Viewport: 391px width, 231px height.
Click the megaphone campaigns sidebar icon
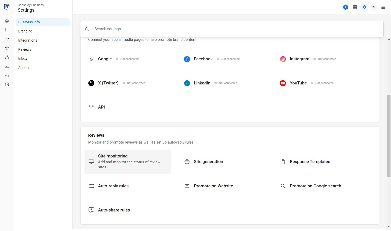point(7,75)
